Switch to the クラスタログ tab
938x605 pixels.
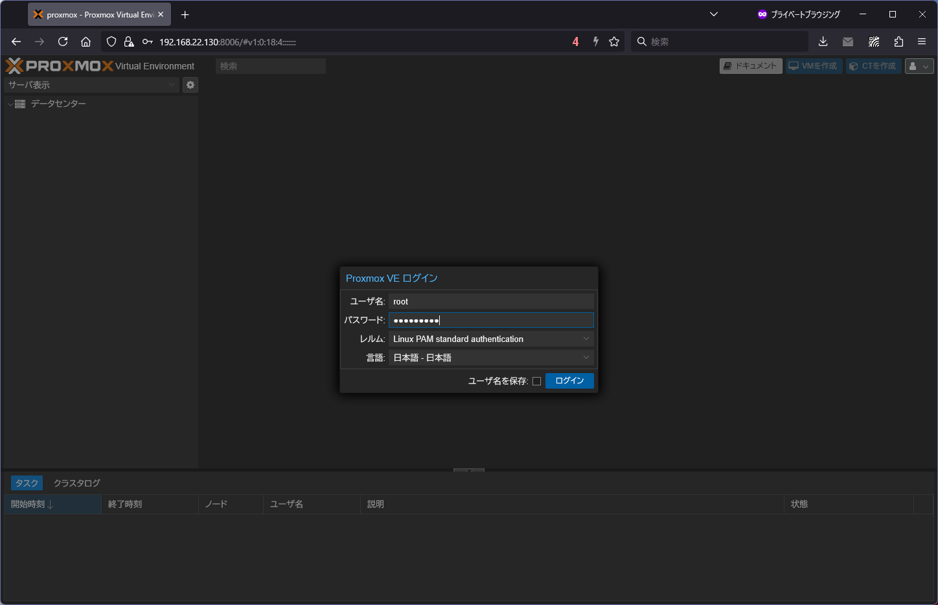[x=76, y=483]
